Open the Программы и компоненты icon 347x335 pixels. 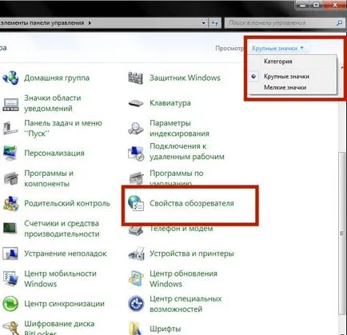(10, 178)
